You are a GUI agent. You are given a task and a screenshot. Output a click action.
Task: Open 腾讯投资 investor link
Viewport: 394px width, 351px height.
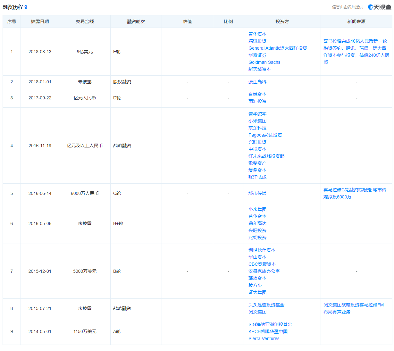click(257, 41)
